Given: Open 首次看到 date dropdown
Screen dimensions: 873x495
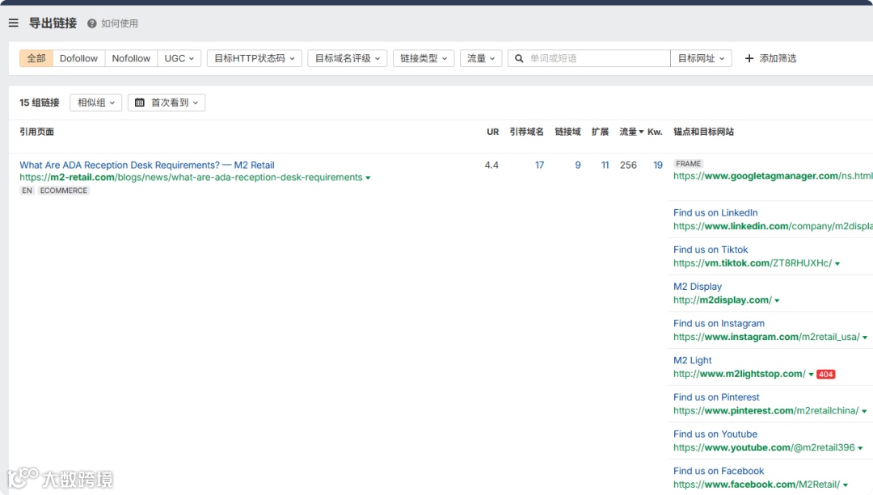Looking at the screenshot, I should tap(167, 103).
